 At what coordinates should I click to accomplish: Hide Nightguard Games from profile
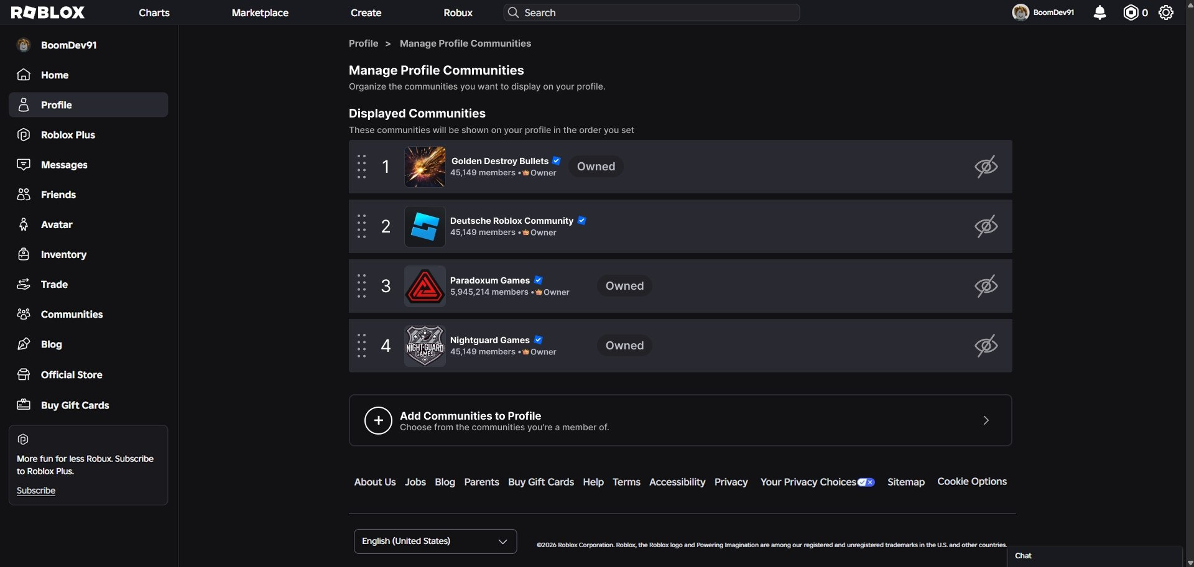[x=986, y=346]
